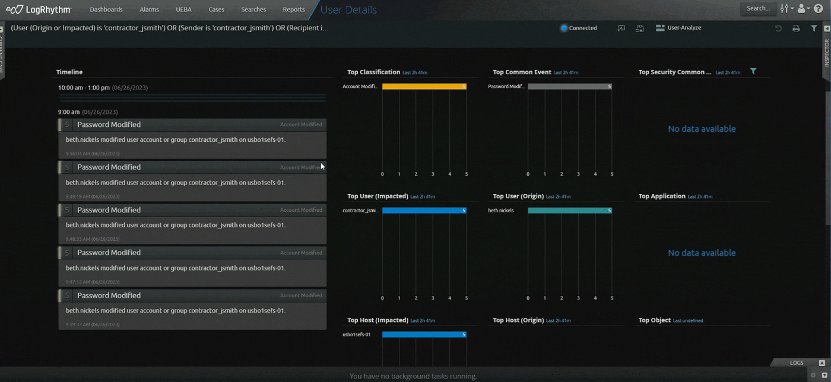The height and width of the screenshot is (382, 831).
Task: Switch to the Dashboards menu
Action: (x=106, y=9)
